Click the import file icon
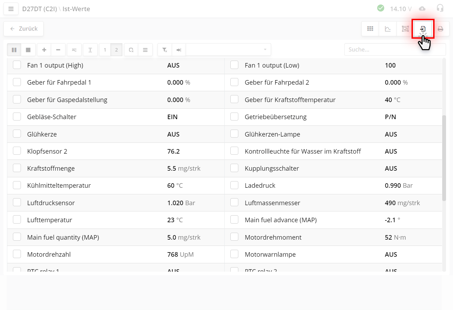The image size is (453, 310). (423, 29)
